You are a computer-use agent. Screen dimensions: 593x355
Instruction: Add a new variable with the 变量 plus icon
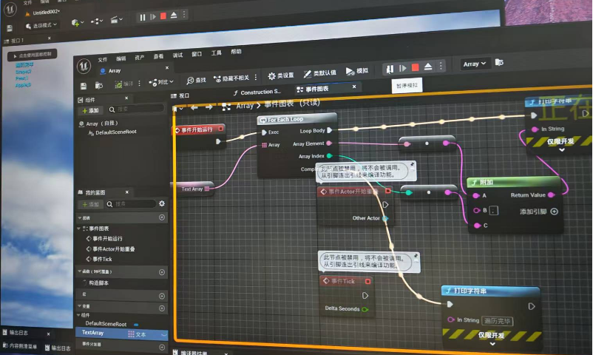pyautogui.click(x=162, y=308)
